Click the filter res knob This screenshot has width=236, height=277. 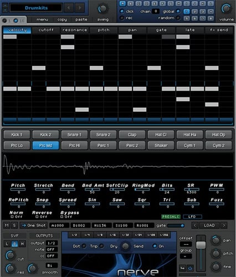(11, 268)
